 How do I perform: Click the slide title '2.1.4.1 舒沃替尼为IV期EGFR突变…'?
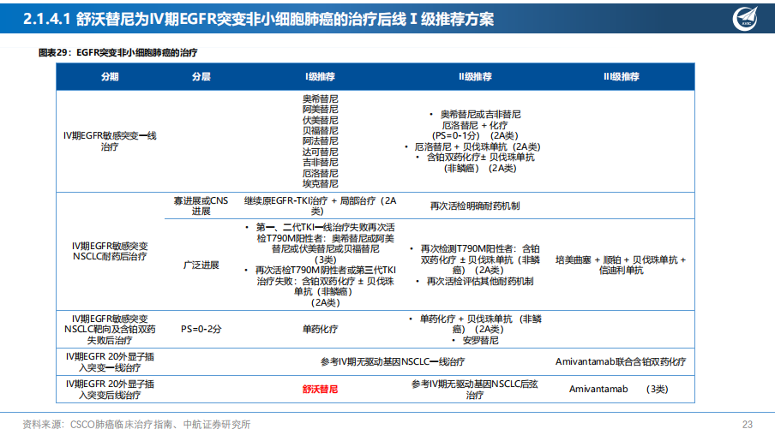(258, 19)
